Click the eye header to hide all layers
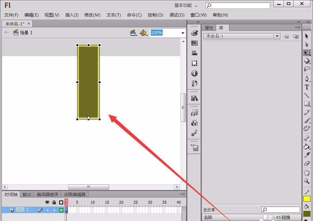 point(47,202)
